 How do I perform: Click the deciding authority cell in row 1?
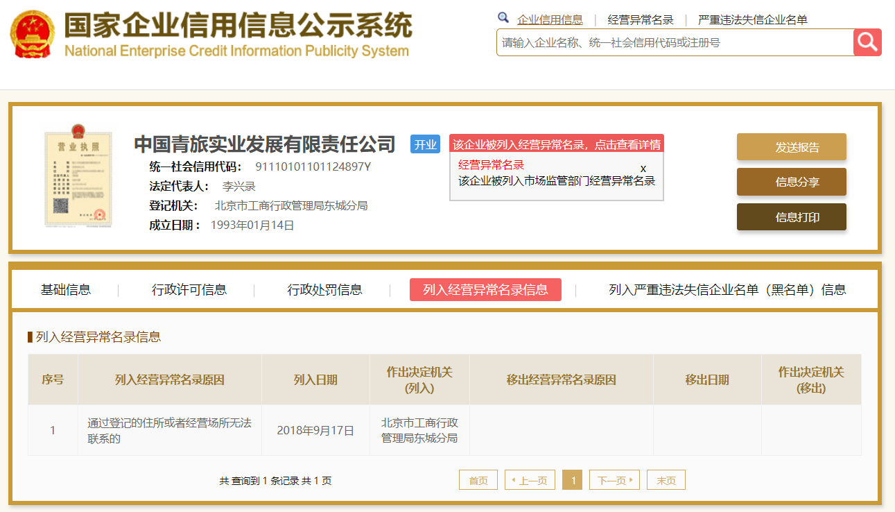click(419, 430)
